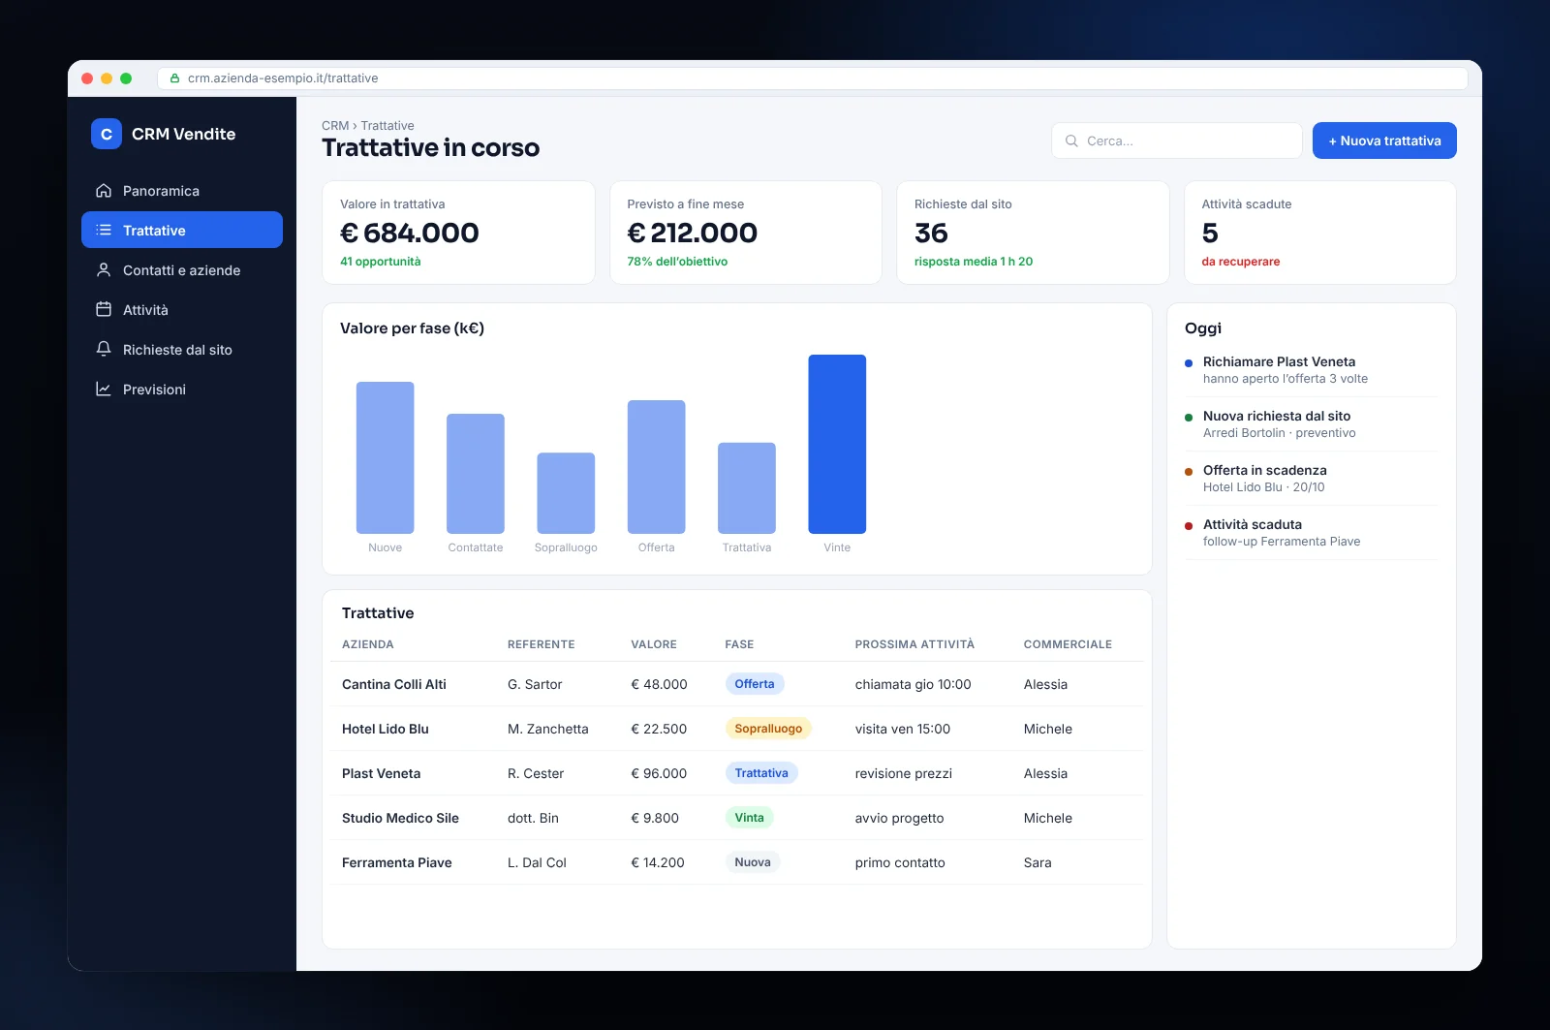Viewport: 1550px width, 1030px height.
Task: Click the dark blue Vinte bar
Action: click(x=837, y=444)
